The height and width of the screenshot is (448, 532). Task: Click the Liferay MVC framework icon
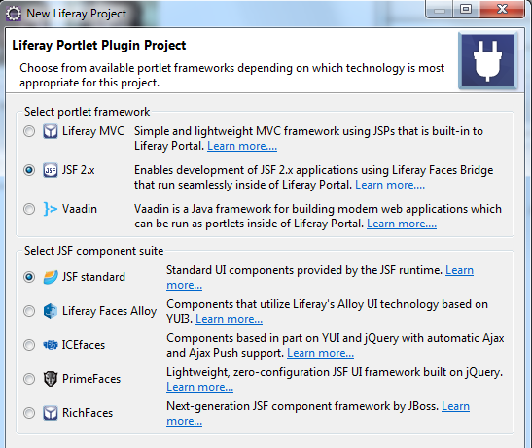click(x=51, y=131)
